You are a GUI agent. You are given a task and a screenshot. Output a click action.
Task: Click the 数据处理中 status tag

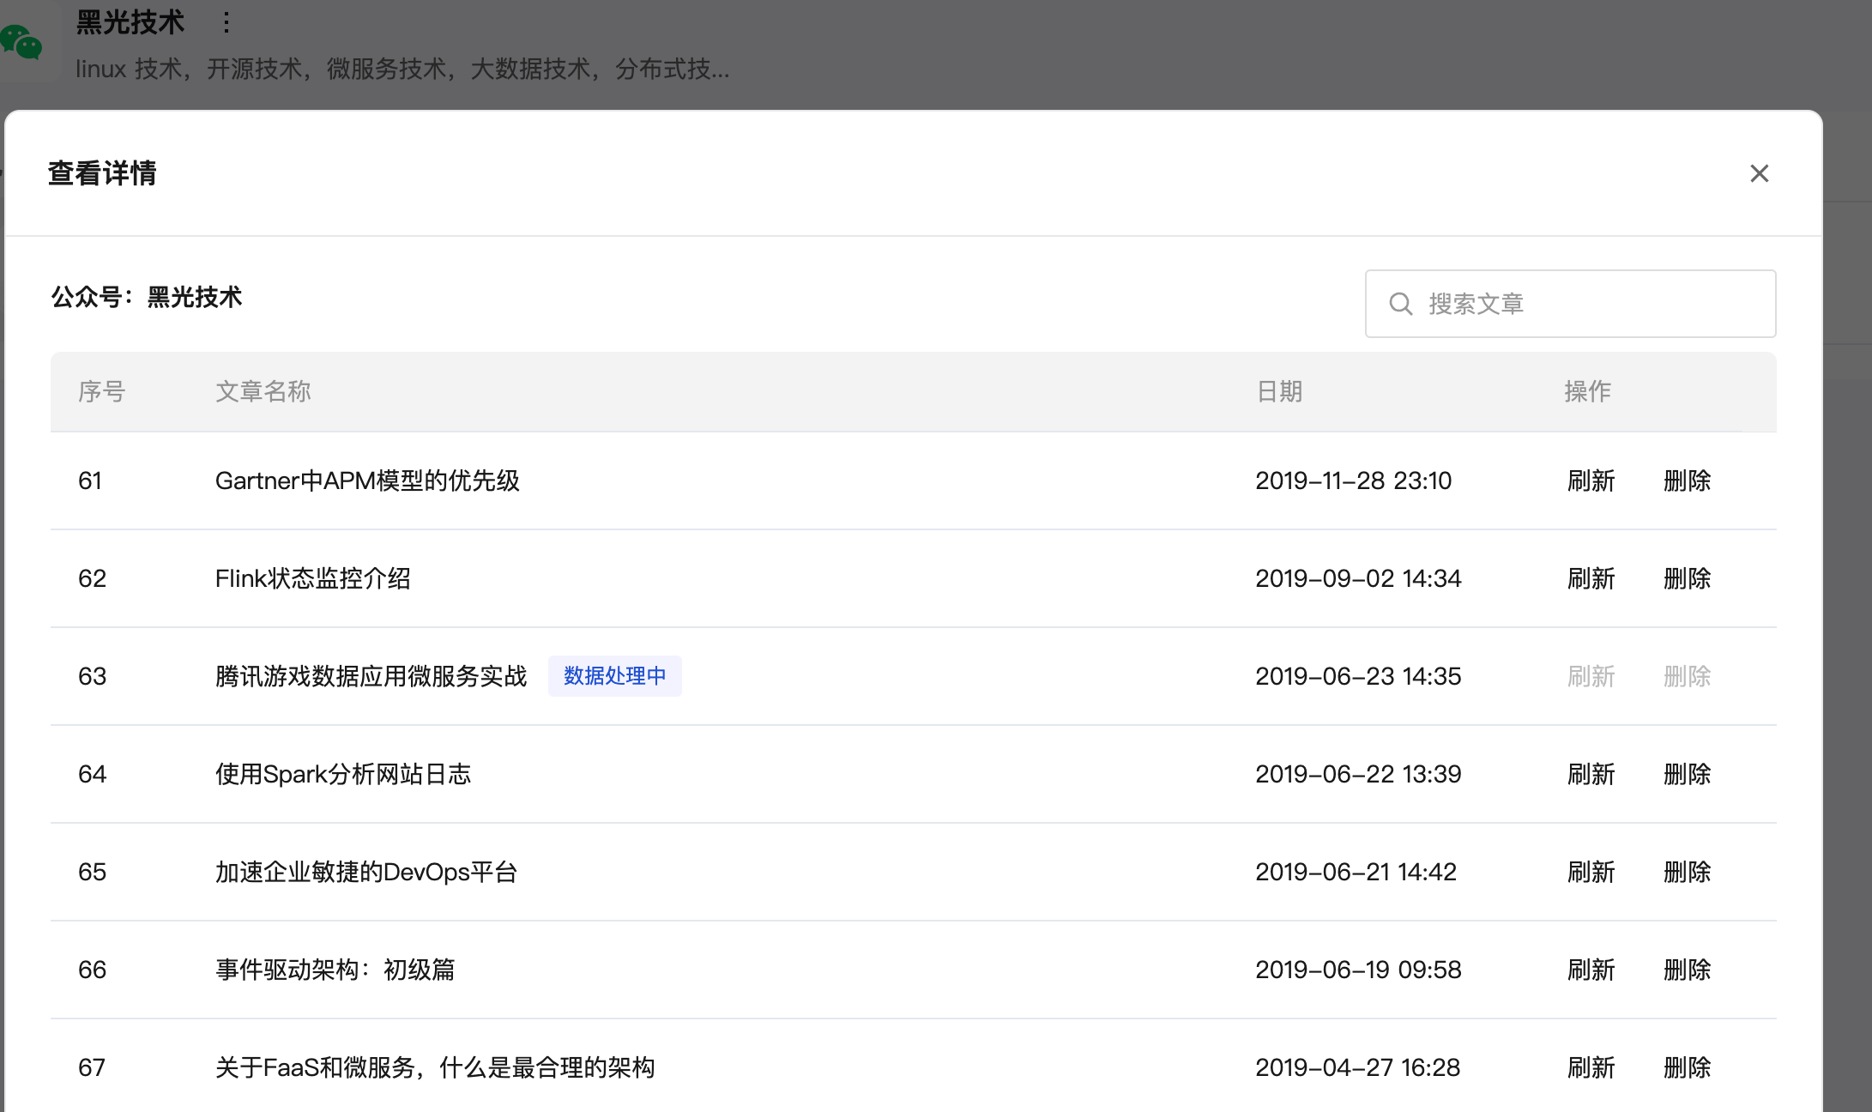point(614,676)
